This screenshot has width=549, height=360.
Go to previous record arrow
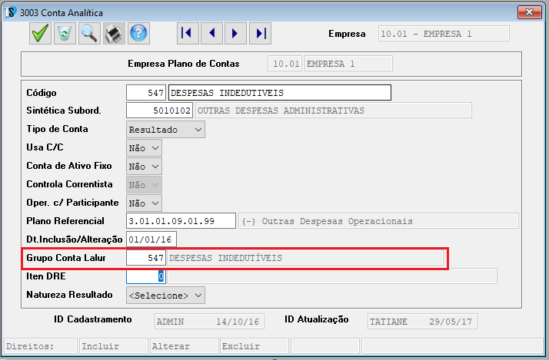(x=211, y=34)
